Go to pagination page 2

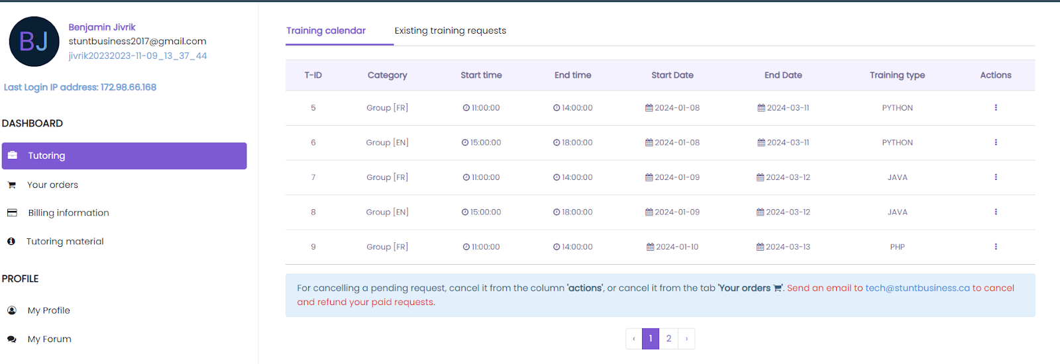coord(668,339)
